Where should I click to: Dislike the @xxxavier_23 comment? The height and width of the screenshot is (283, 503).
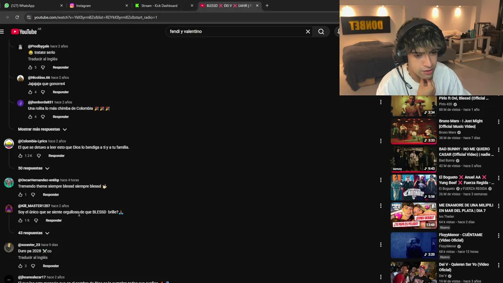(x=33, y=266)
